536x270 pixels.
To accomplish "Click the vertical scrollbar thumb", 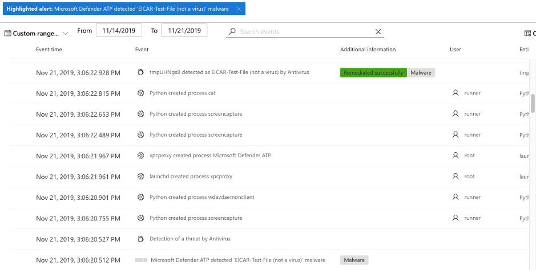I will coord(533,103).
